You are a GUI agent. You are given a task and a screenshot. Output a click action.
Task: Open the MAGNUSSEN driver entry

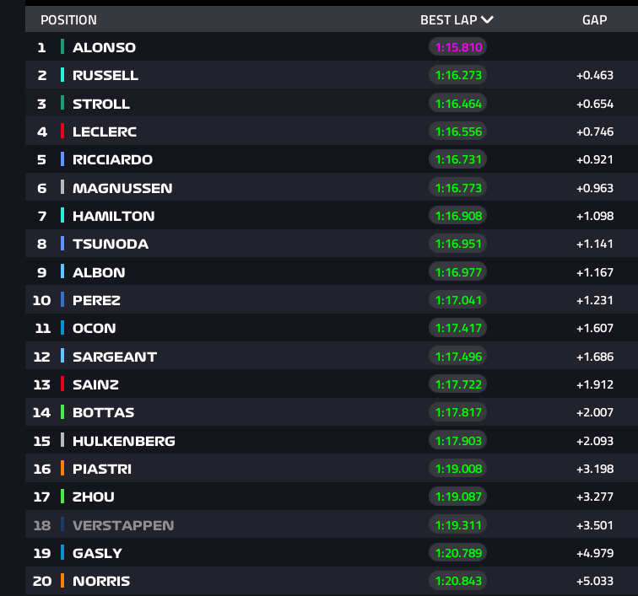[332, 188]
